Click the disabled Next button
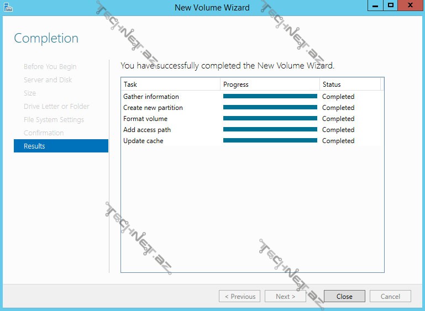 click(x=285, y=296)
